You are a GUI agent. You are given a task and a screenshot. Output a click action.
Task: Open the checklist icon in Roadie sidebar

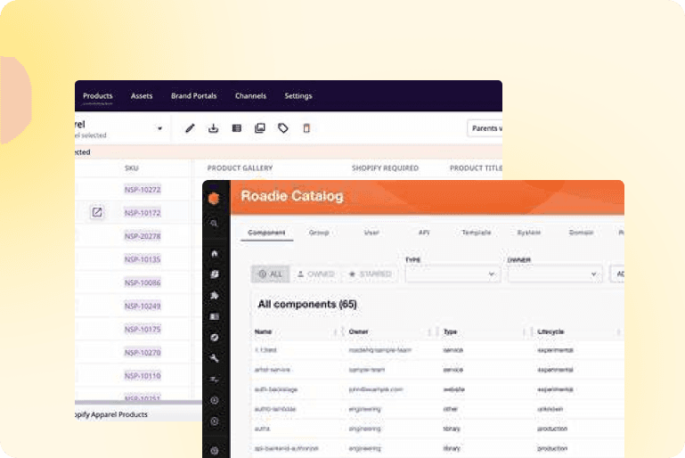pos(214,380)
